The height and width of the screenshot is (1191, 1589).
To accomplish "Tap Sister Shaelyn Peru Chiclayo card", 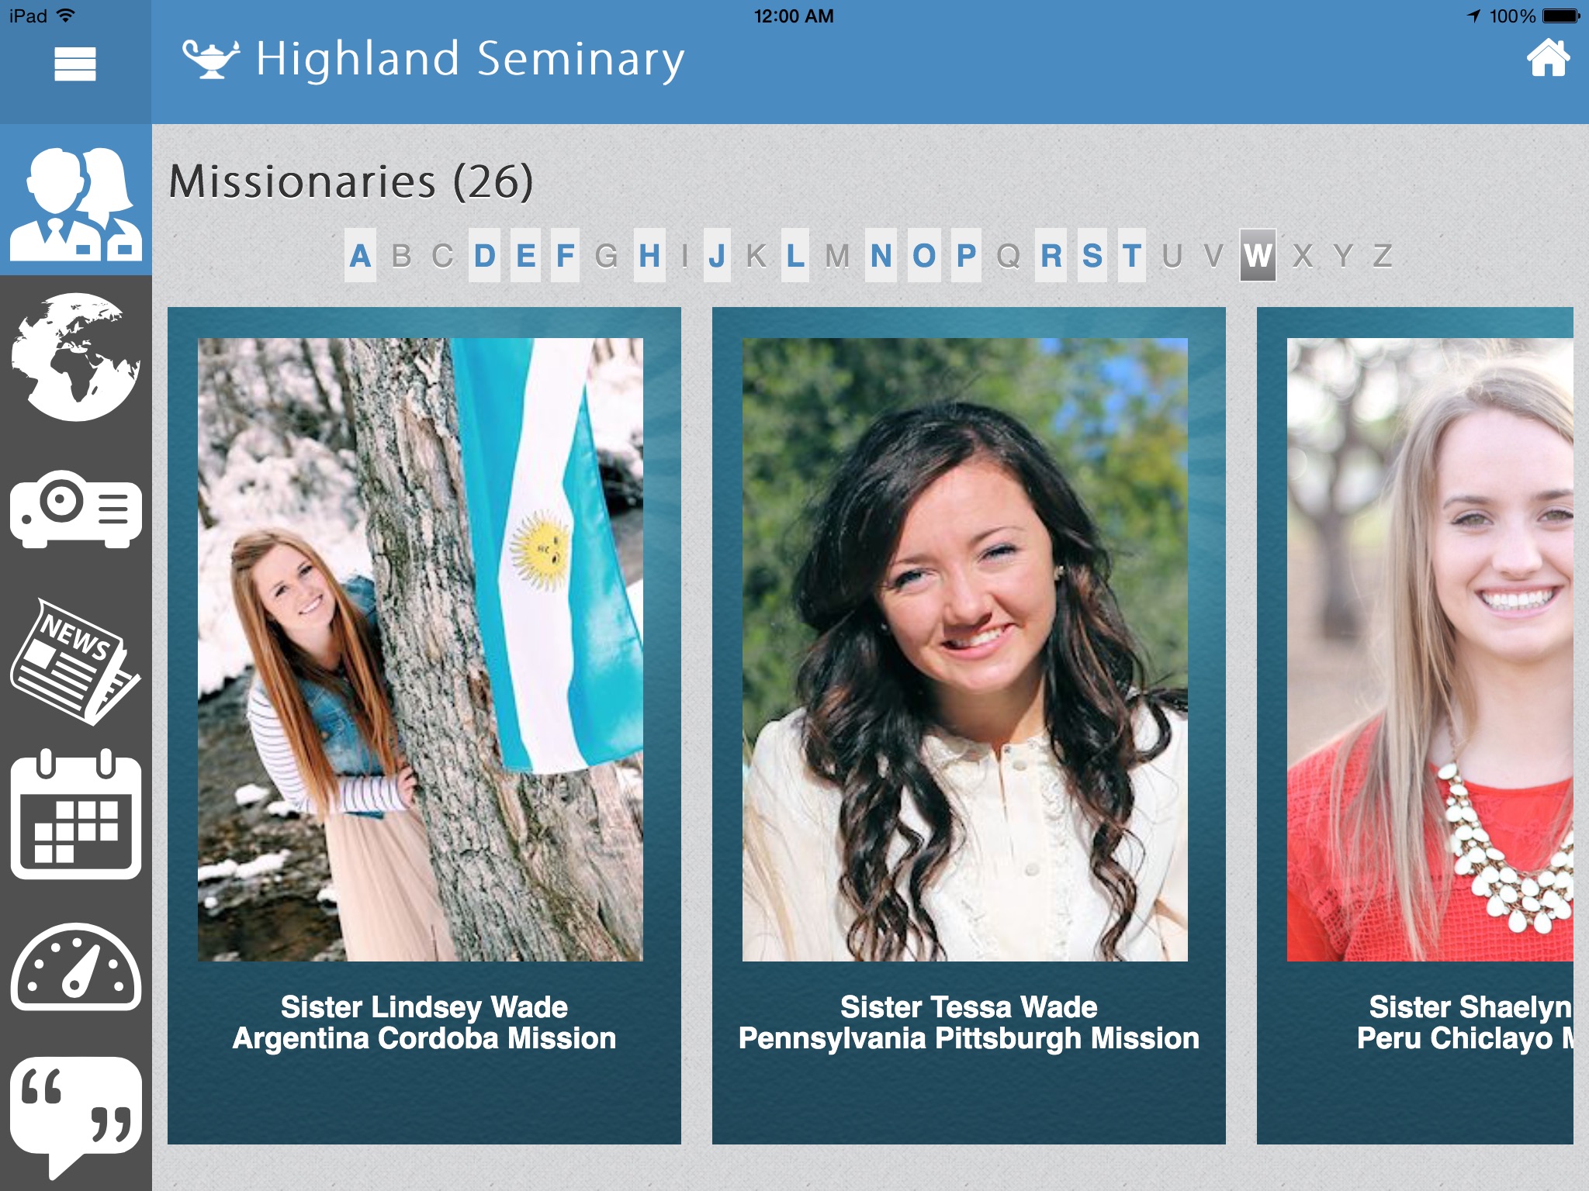I will tap(1415, 726).
